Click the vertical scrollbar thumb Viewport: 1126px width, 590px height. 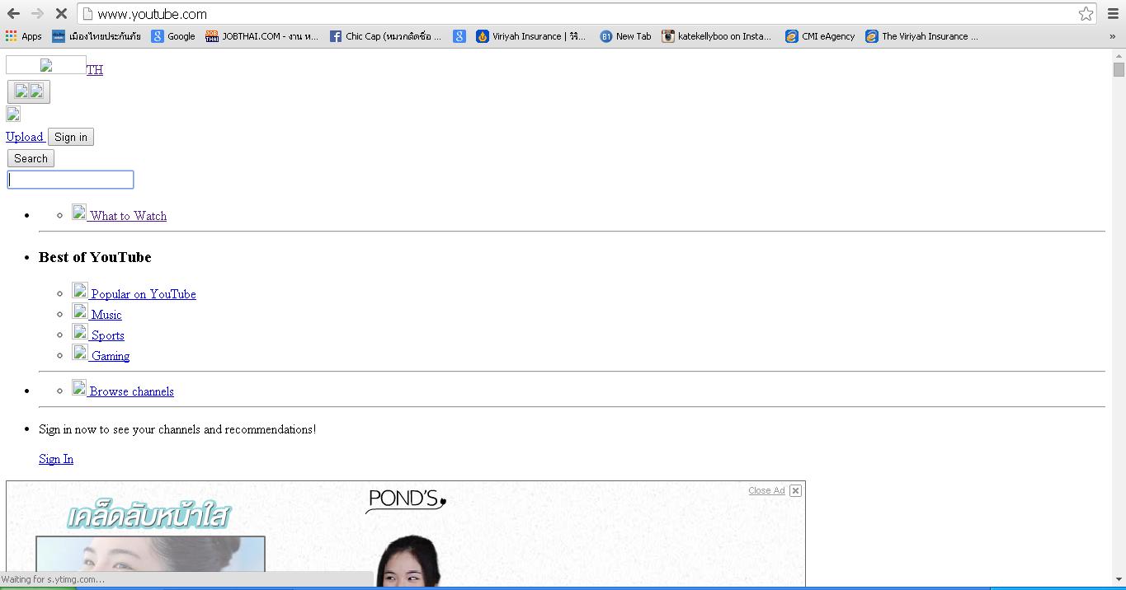point(1119,69)
